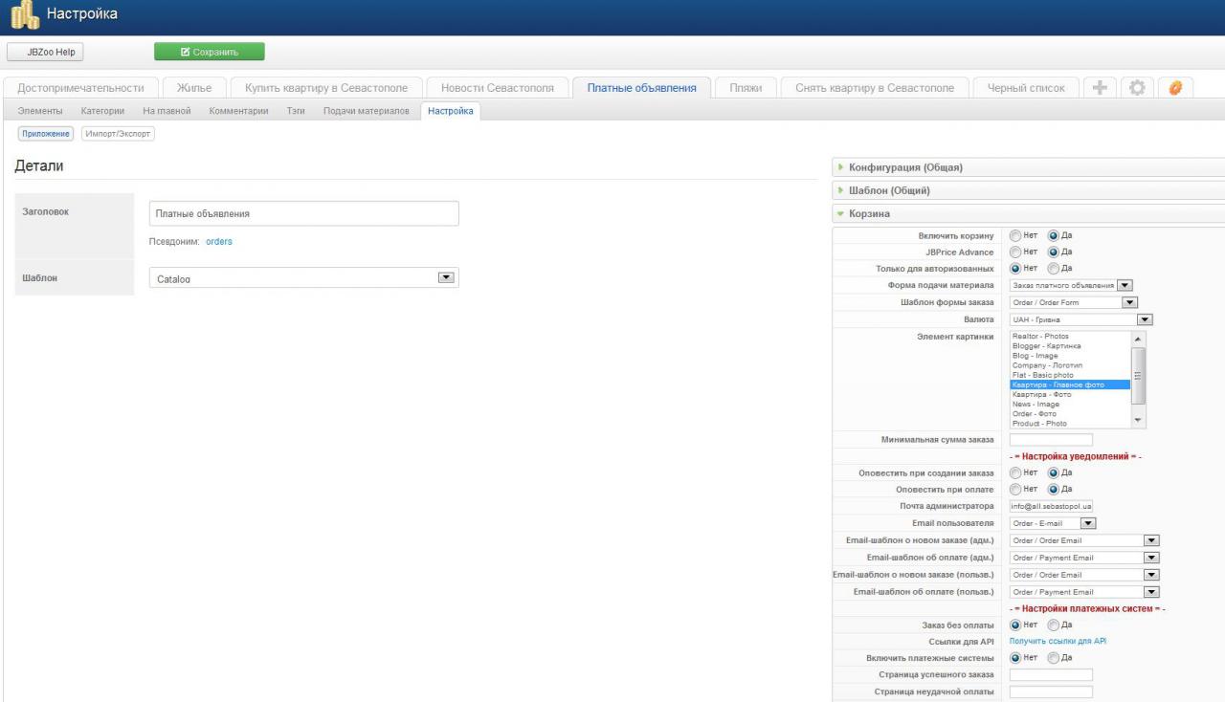Open the Шаблон Cataloo dropdown

(x=444, y=277)
